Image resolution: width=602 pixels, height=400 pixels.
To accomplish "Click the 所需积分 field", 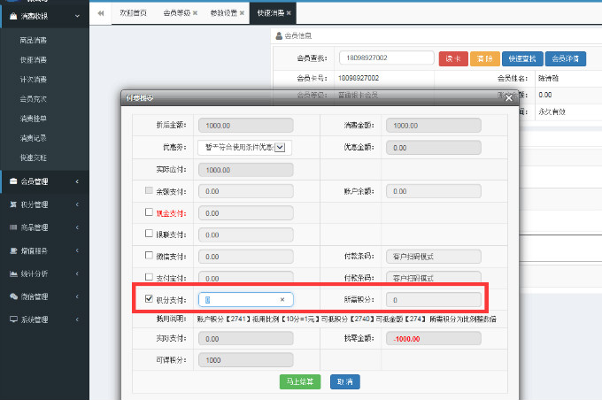I will tap(434, 300).
